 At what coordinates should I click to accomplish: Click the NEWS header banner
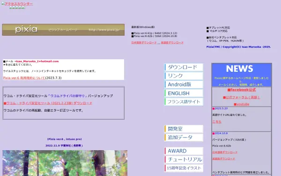[242, 75]
